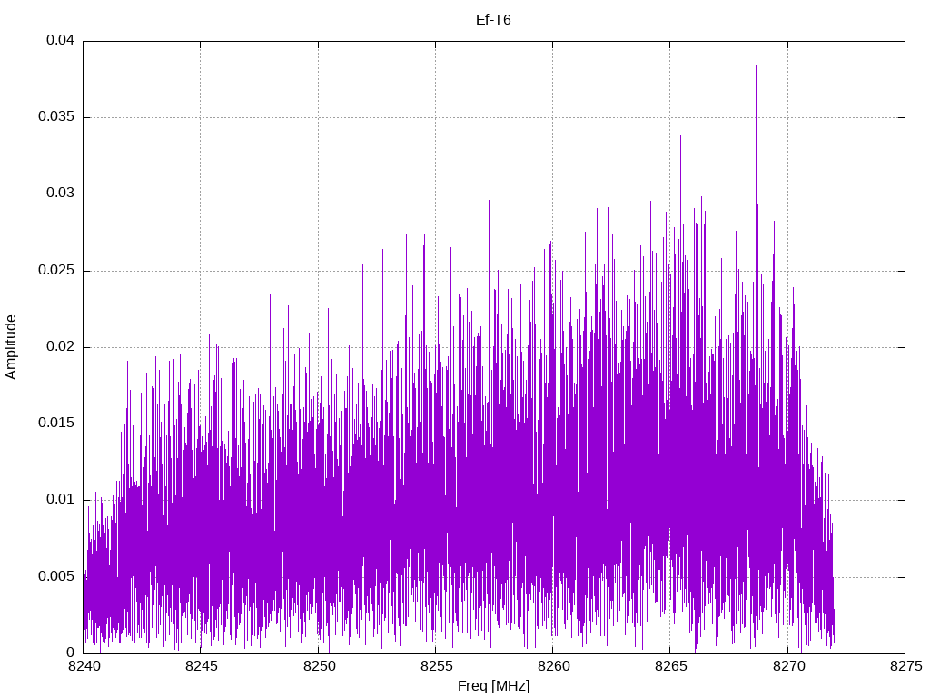The width and height of the screenshot is (930, 698).
Task: Select the y-axis tick label 0.005
Action: [56, 577]
